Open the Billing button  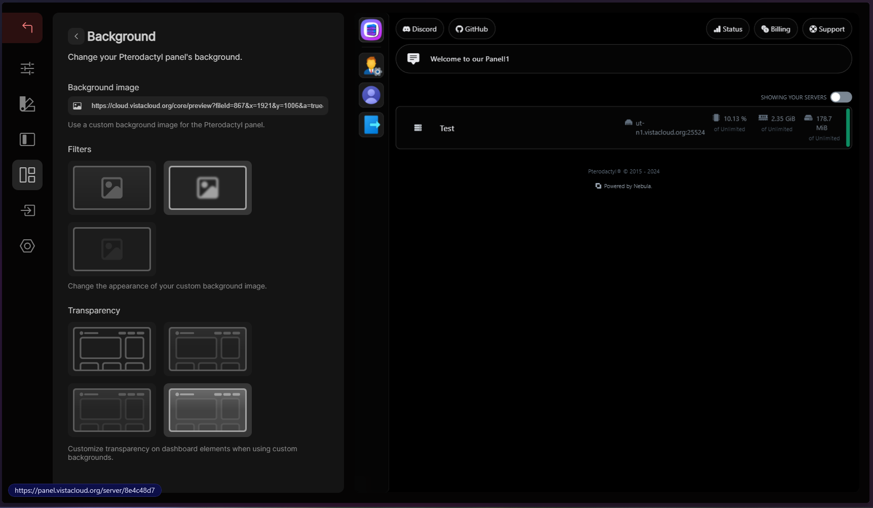(x=776, y=29)
